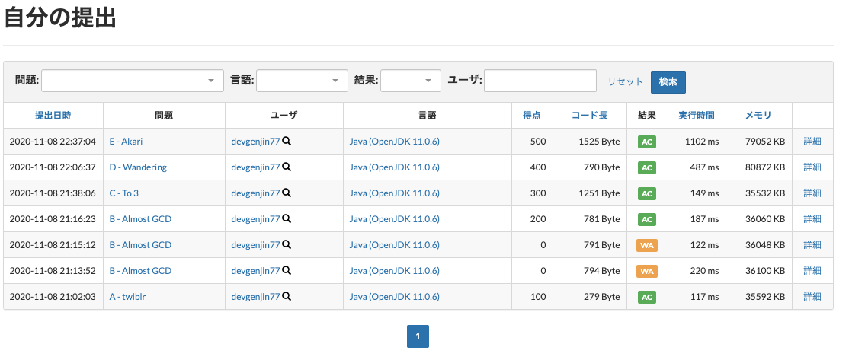Select code length 1525 Byte

(x=599, y=142)
